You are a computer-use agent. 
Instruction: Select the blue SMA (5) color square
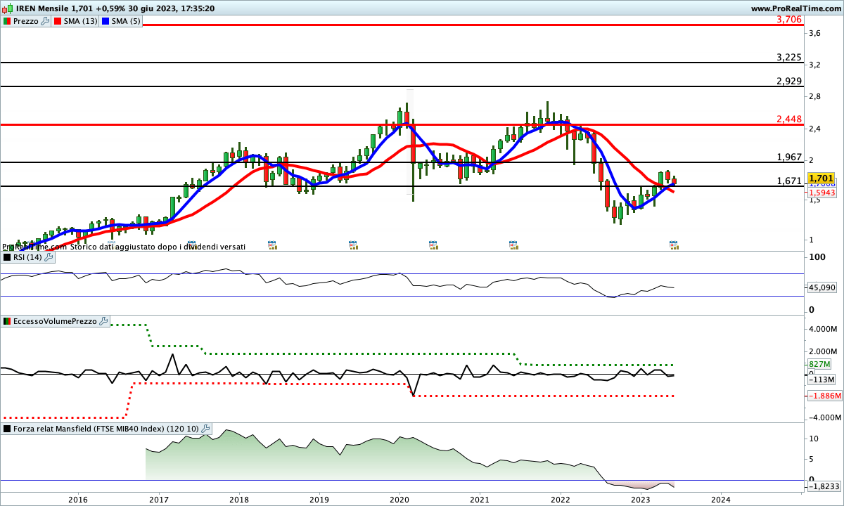pyautogui.click(x=105, y=21)
